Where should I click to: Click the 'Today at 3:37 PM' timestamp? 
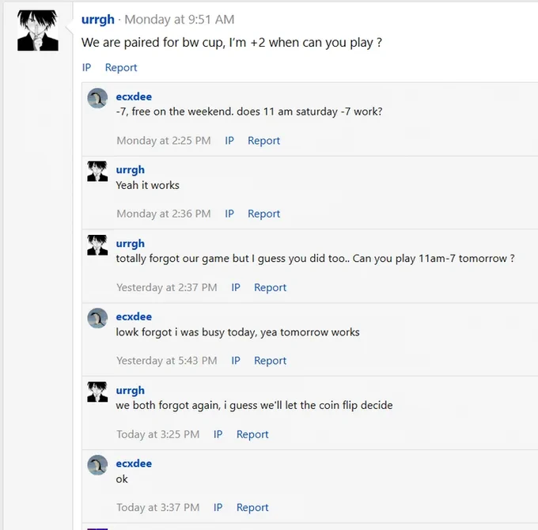tap(157, 507)
